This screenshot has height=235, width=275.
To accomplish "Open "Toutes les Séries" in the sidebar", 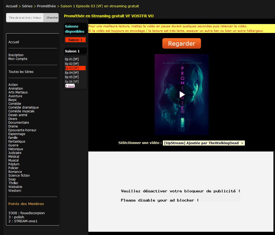I will click(21, 72).
